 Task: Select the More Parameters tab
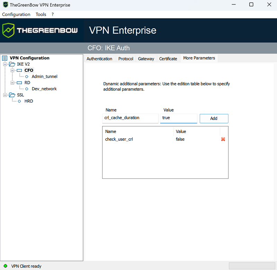(199, 58)
